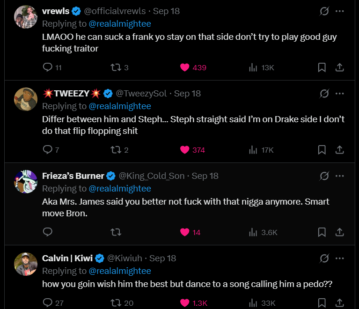Viewport: 359px width, 309px height.
Task: Unlike TWEEZY's tweet with 374 likes
Action: click(185, 150)
